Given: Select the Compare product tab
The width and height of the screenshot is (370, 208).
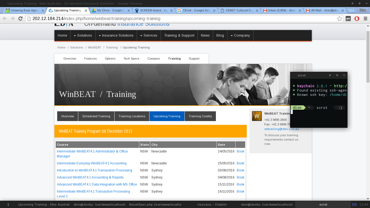Looking at the screenshot, I should [x=154, y=58].
